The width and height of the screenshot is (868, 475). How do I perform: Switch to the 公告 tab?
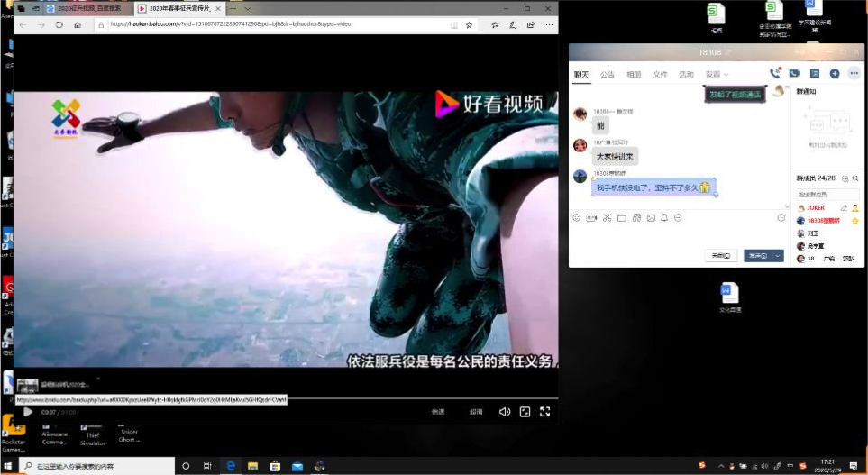pos(608,74)
